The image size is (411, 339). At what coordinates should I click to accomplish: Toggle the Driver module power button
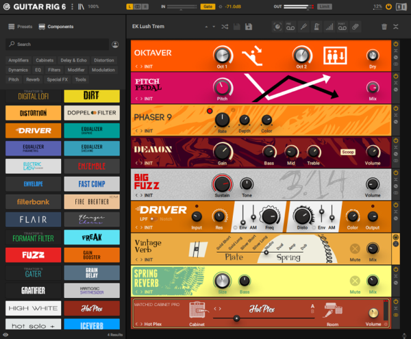(396, 205)
